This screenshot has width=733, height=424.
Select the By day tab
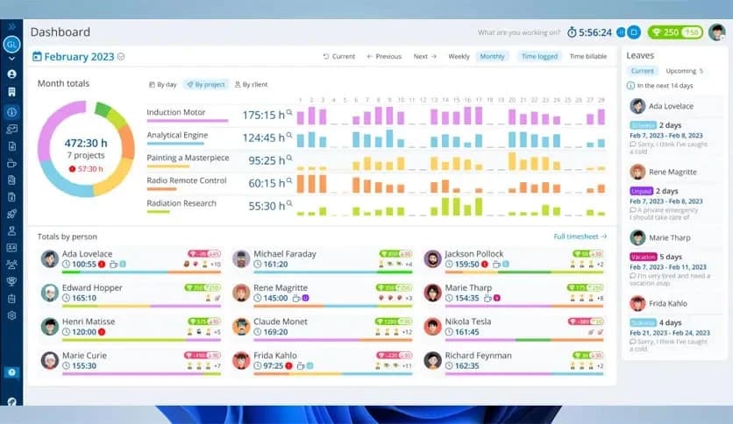(x=162, y=85)
